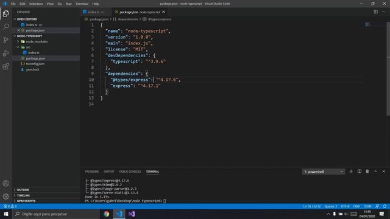Open the Run menu
The image size is (390, 219).
click(x=69, y=4)
